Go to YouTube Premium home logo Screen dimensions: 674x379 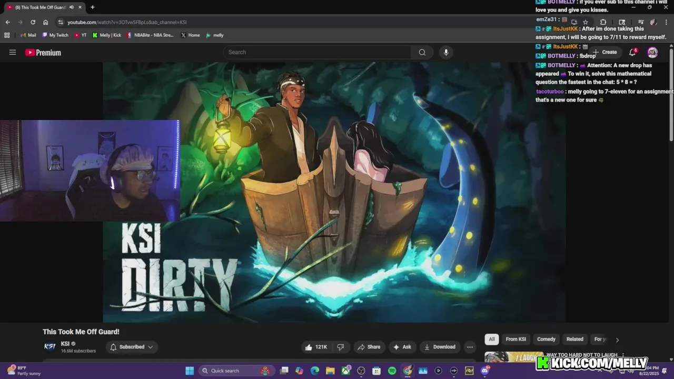pyautogui.click(x=43, y=53)
